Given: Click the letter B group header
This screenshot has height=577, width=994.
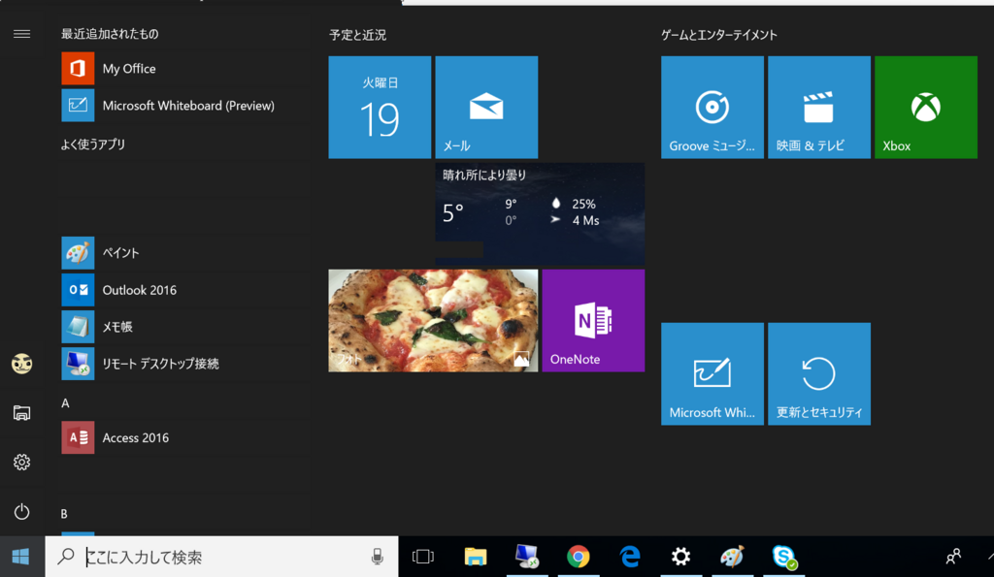Looking at the screenshot, I should [64, 514].
